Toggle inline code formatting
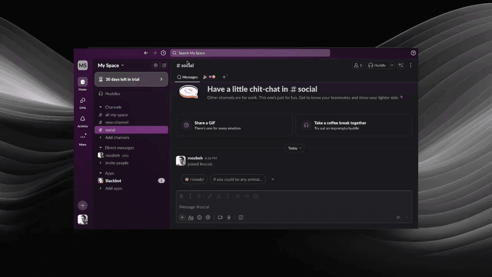This screenshot has height=277, width=492. [247, 196]
